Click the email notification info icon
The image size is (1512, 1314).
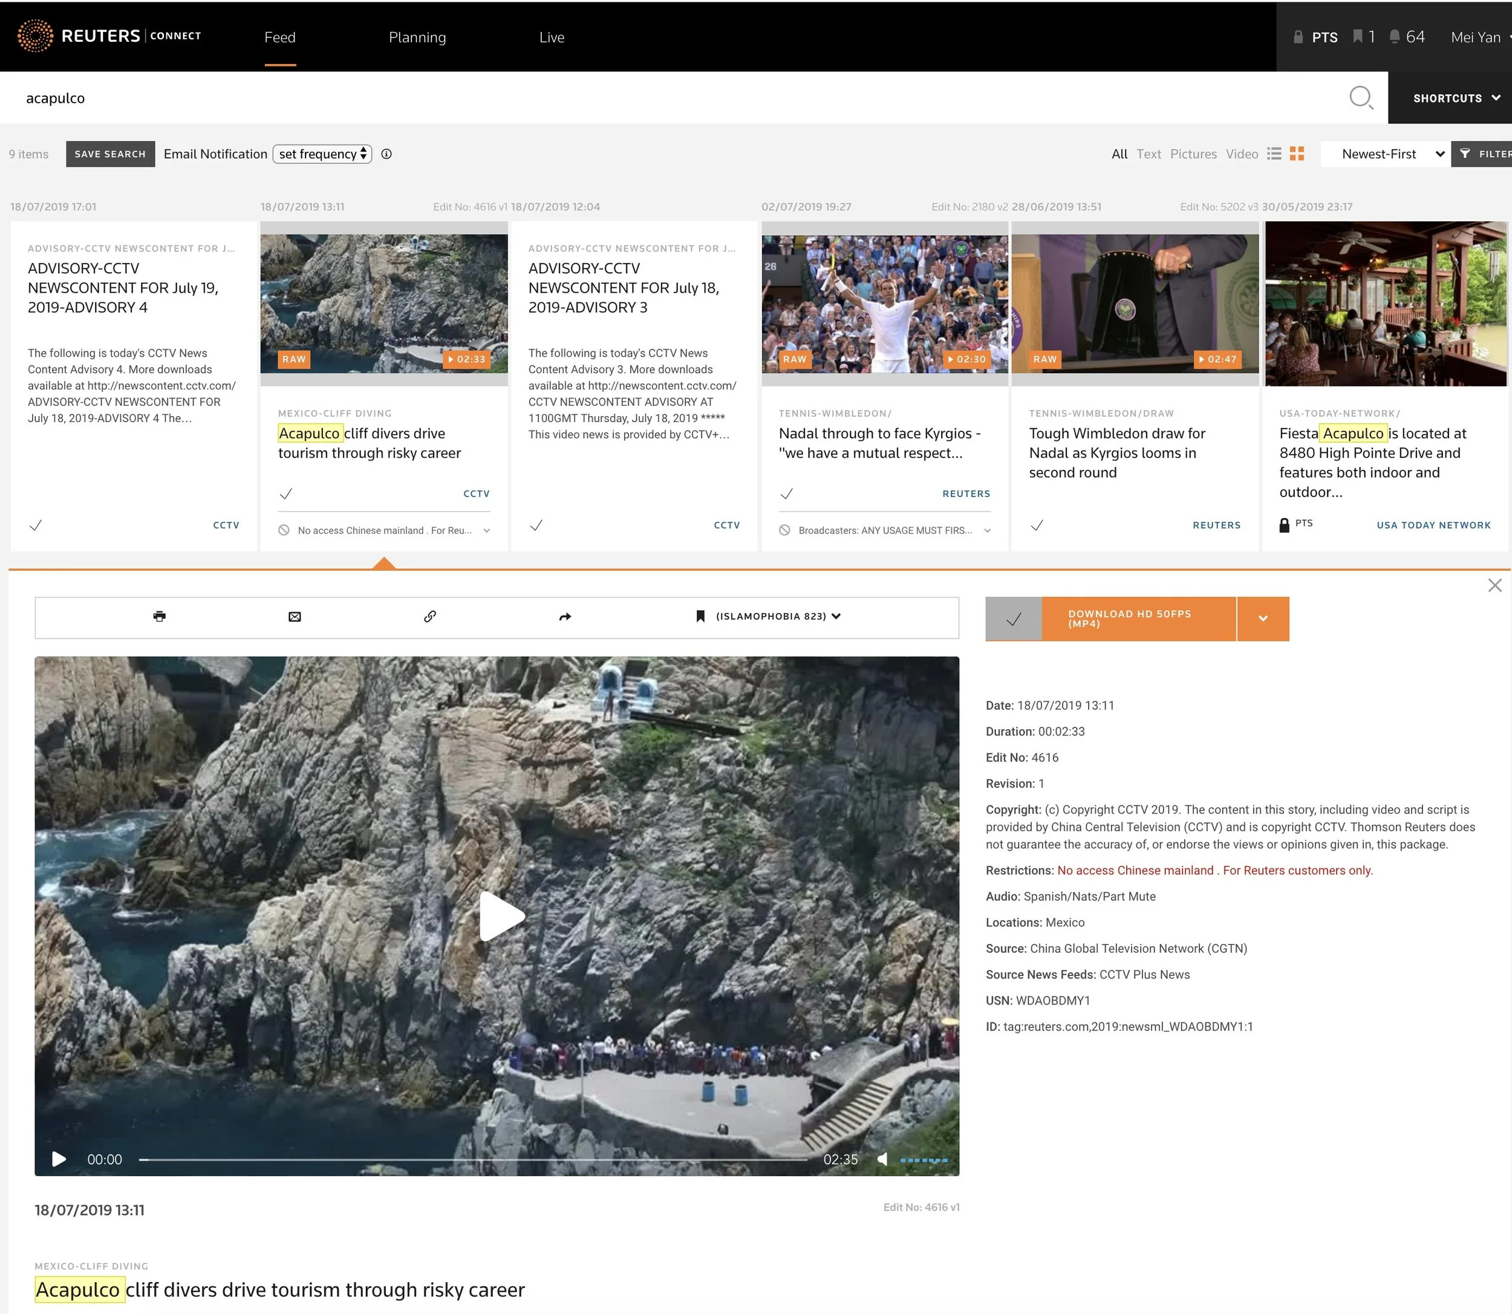point(386,154)
